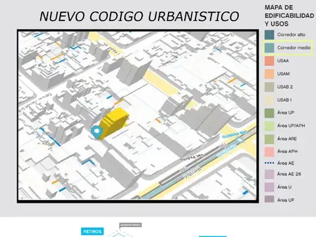
Task: Click the 'MAPA DE EDIFICABILIDAD Y USOS' heading
Action: click(x=289, y=16)
